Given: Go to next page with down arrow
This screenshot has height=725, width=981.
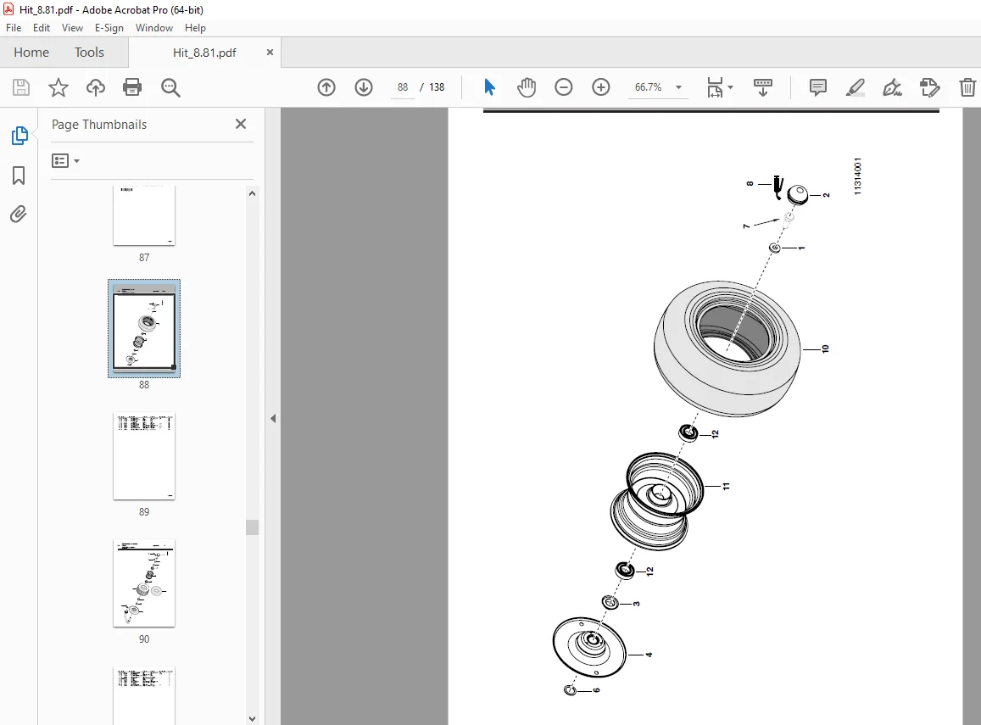Looking at the screenshot, I should coord(364,87).
